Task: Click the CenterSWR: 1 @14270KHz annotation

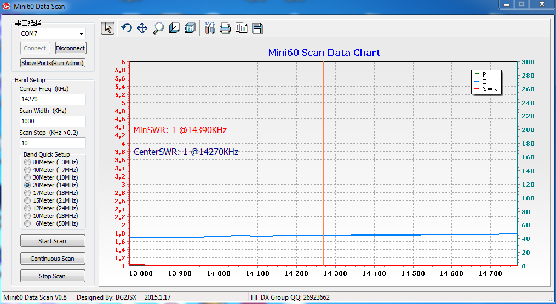Action: click(x=186, y=152)
